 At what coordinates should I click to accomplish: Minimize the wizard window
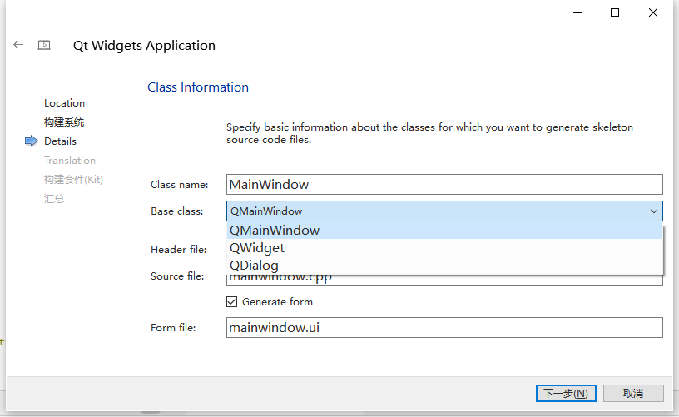(x=577, y=12)
